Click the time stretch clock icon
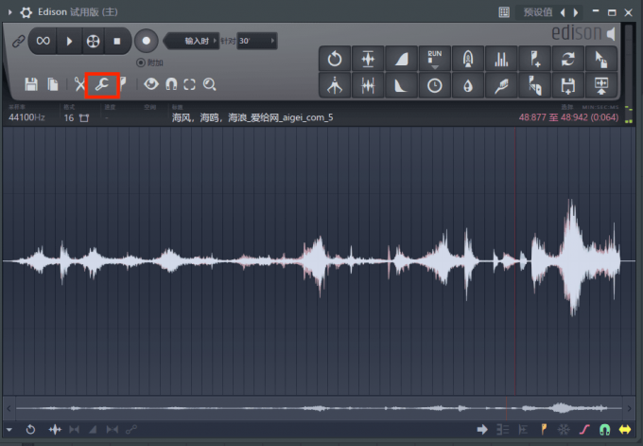The height and width of the screenshot is (446, 643). 434,85
